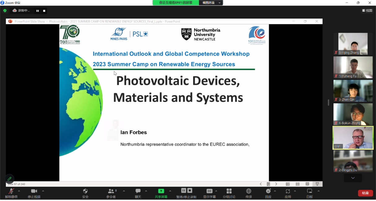The image size is (376, 201).
Task: Open the 应用 apps menu item
Action: (288, 191)
